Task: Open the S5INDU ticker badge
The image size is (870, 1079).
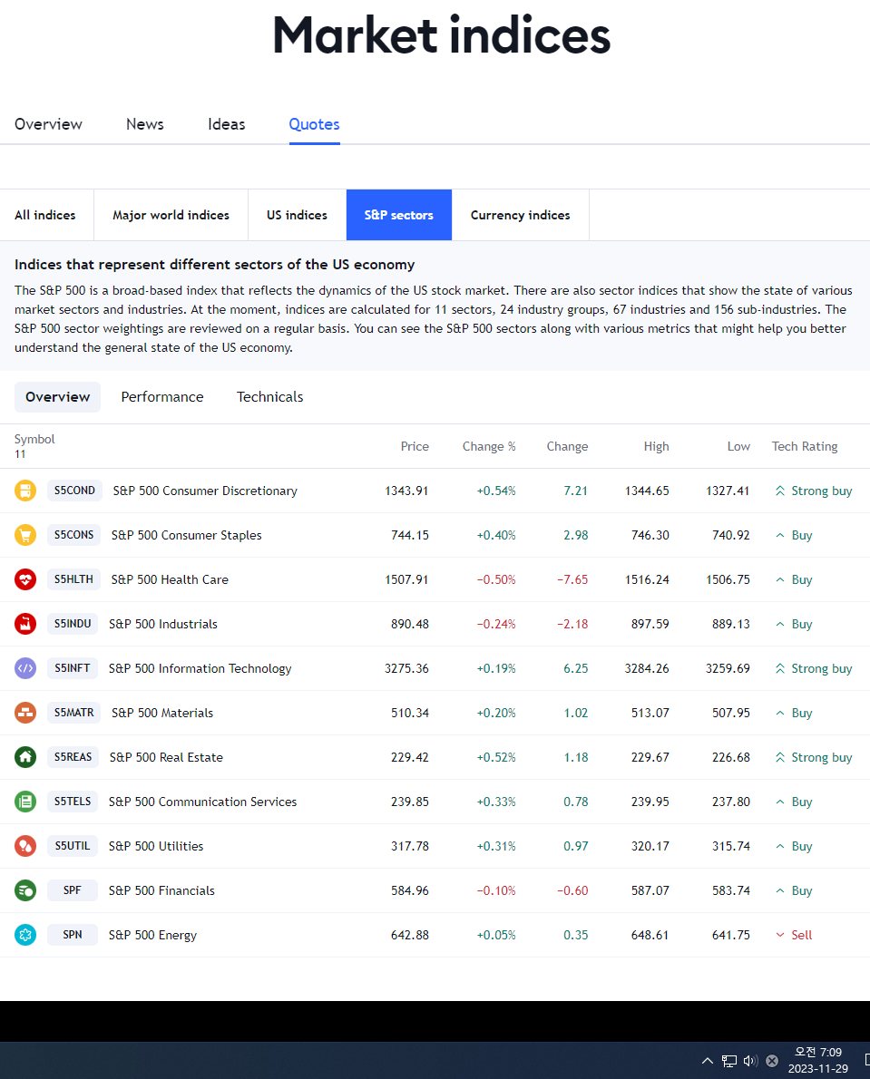Action: [73, 624]
